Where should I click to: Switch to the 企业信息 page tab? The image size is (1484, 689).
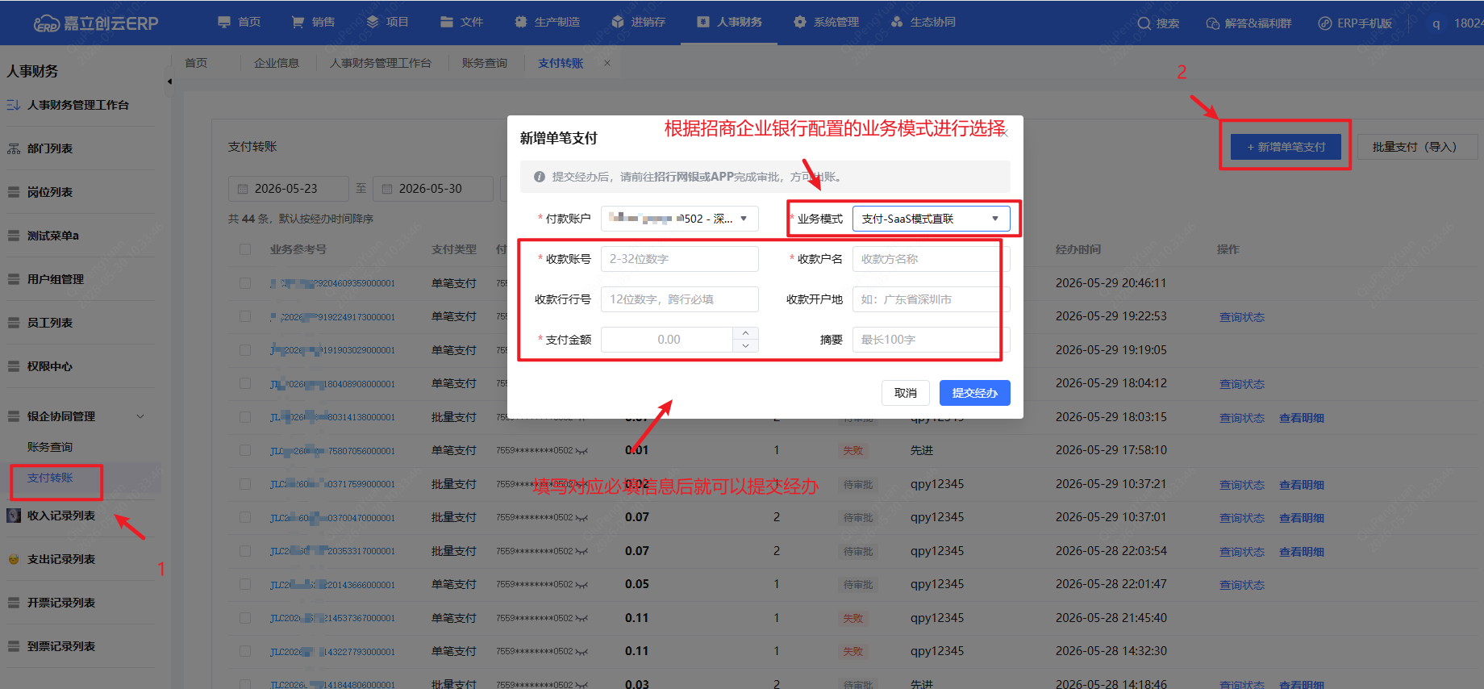(x=277, y=63)
